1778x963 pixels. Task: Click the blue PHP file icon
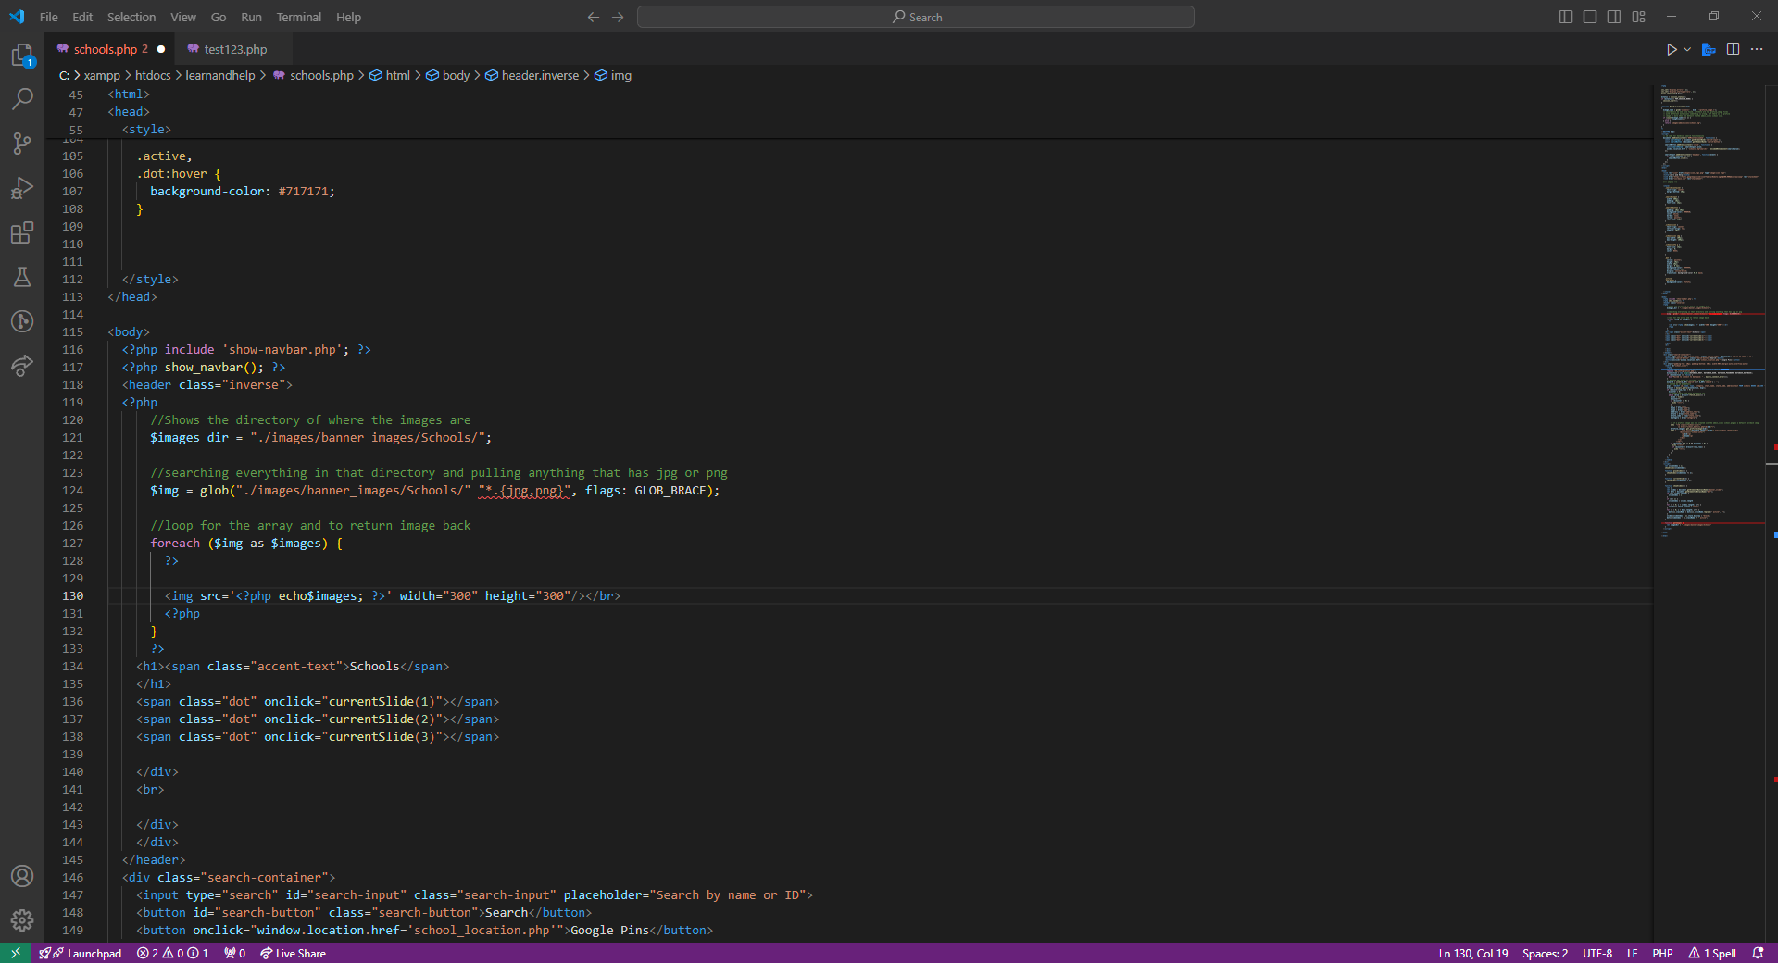click(1709, 49)
